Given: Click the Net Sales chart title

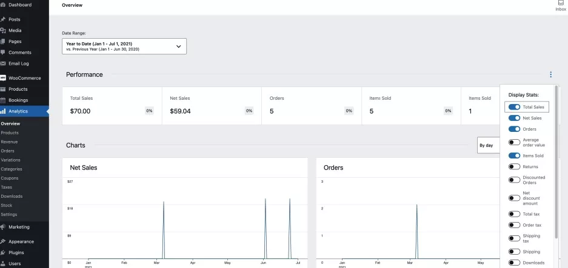Looking at the screenshot, I should click(x=83, y=168).
